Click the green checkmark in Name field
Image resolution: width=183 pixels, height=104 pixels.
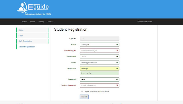click(x=117, y=45)
